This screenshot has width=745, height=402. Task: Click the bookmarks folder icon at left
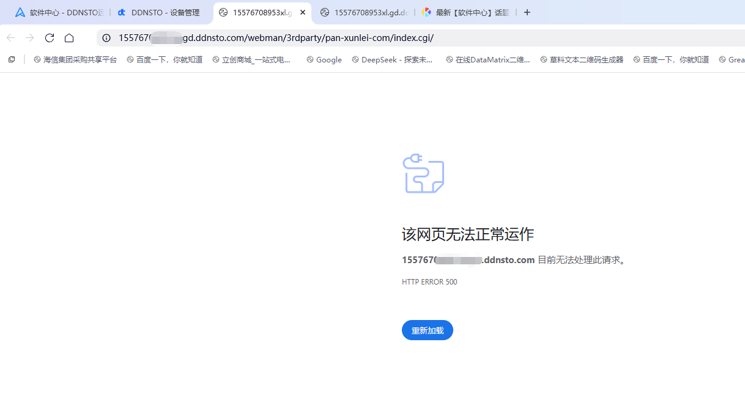tap(11, 59)
